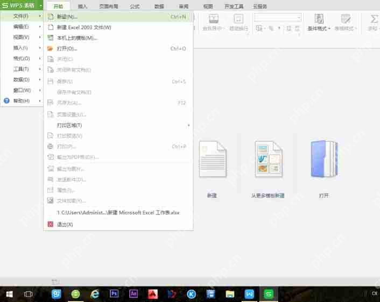Click the Sum sigma (求和) icon

click(374, 19)
